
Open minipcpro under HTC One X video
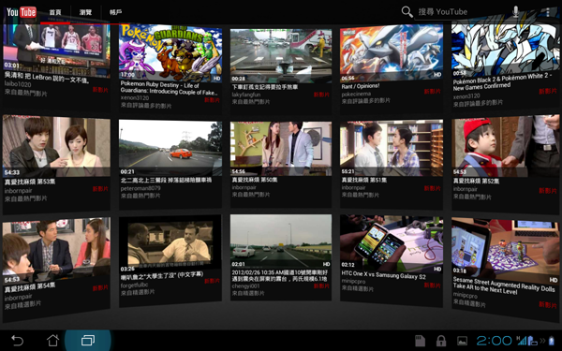tap(353, 282)
